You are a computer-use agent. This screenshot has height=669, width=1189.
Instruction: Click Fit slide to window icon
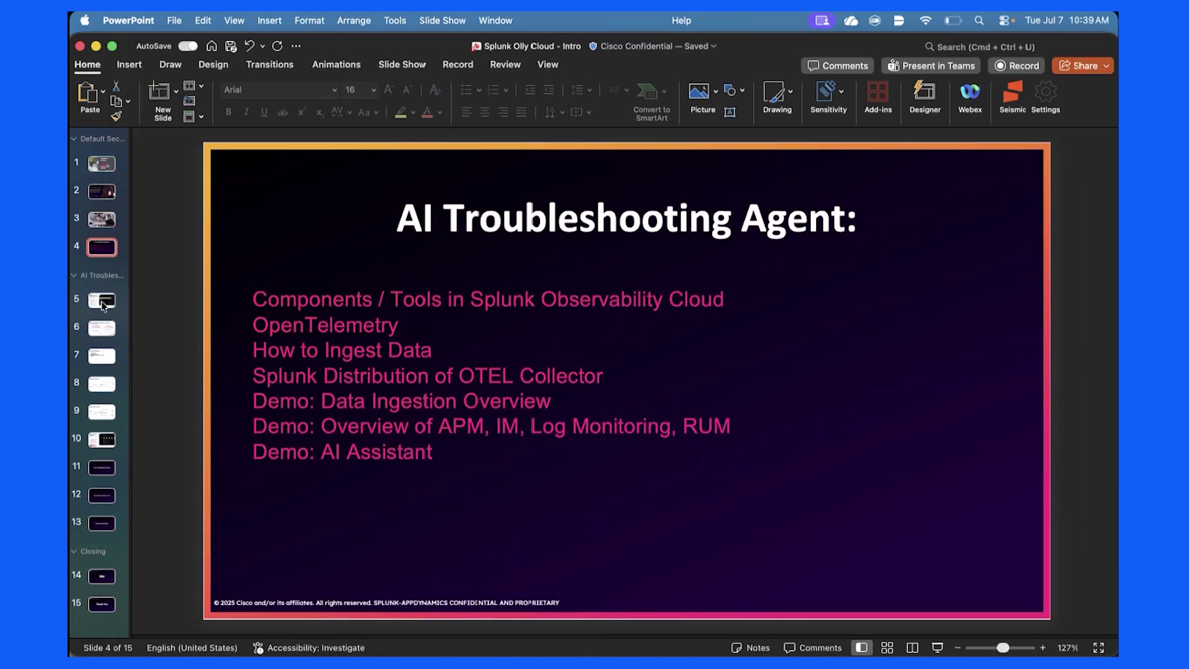click(x=1099, y=647)
